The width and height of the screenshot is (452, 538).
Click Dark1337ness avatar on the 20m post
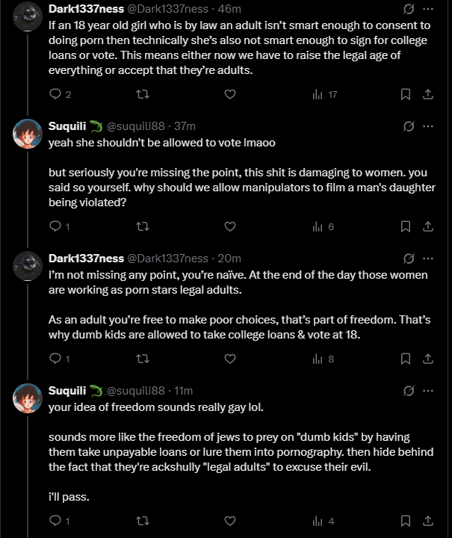click(x=28, y=268)
